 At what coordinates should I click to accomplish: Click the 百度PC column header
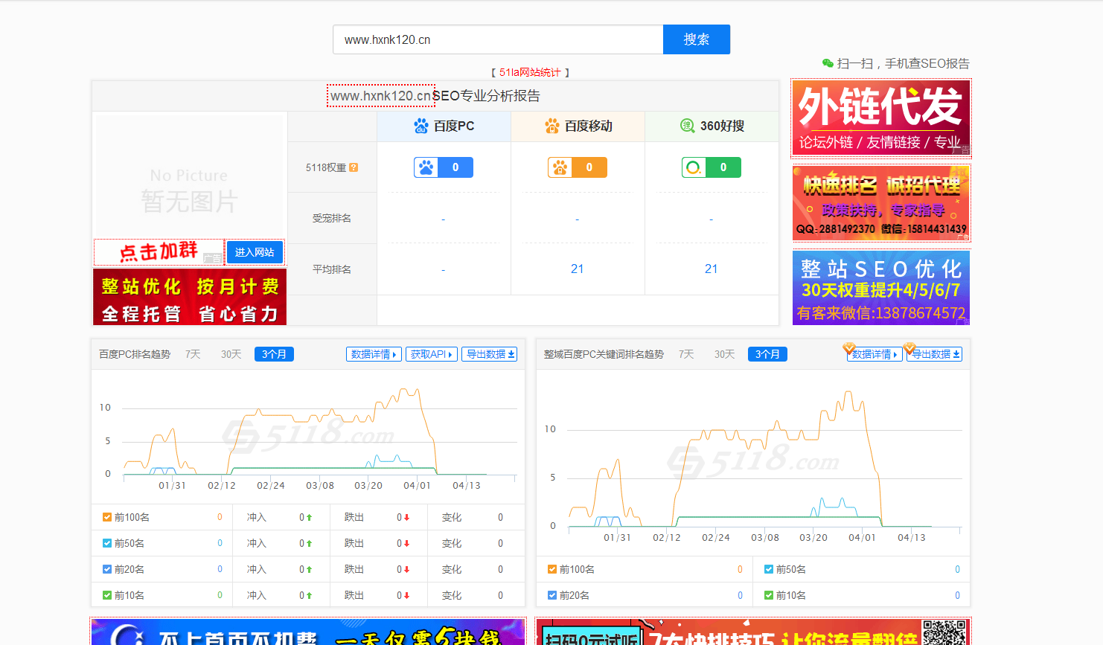(444, 126)
